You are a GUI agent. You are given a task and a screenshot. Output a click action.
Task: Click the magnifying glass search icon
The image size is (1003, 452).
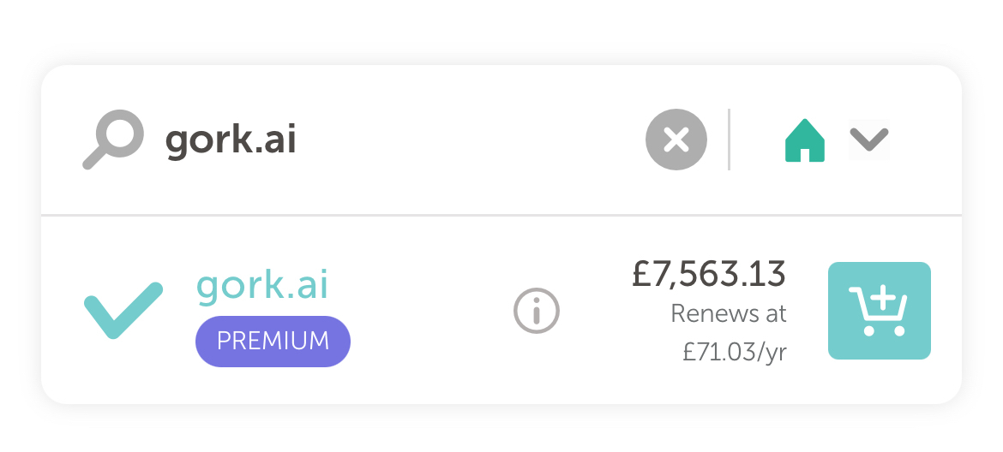112,139
